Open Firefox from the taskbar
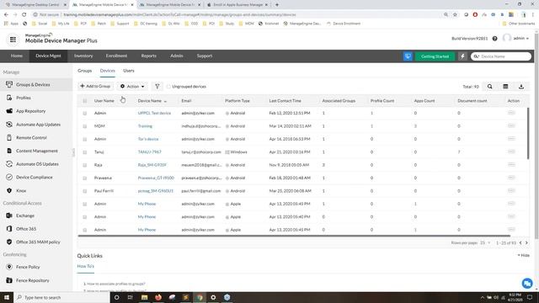The height and width of the screenshot is (303, 539). [158, 297]
